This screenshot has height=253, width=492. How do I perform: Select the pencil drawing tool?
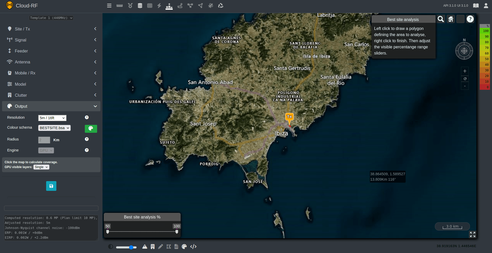coord(161,247)
